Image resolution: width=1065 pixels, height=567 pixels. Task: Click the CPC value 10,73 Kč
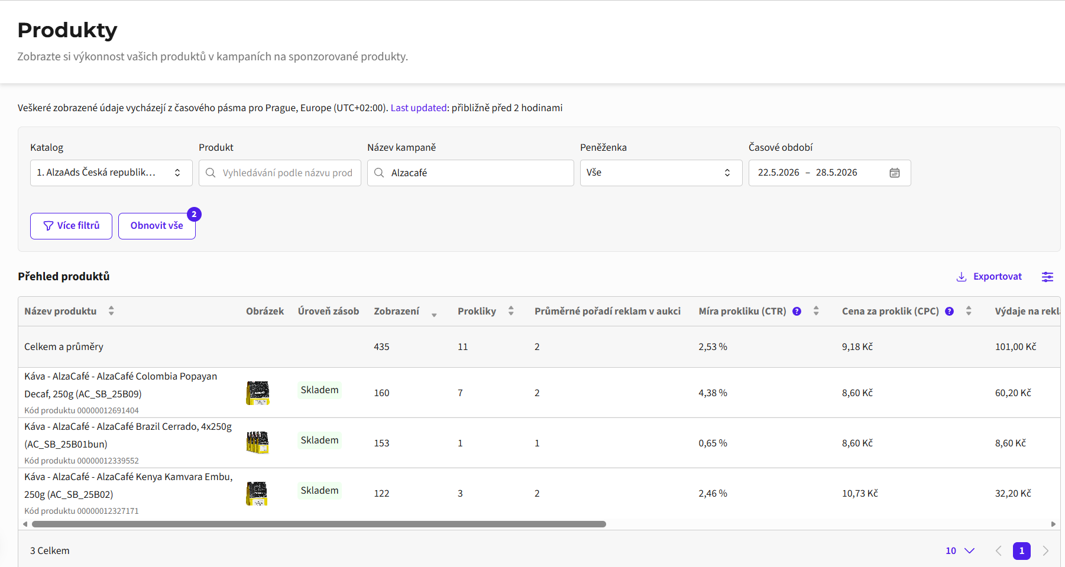click(860, 493)
